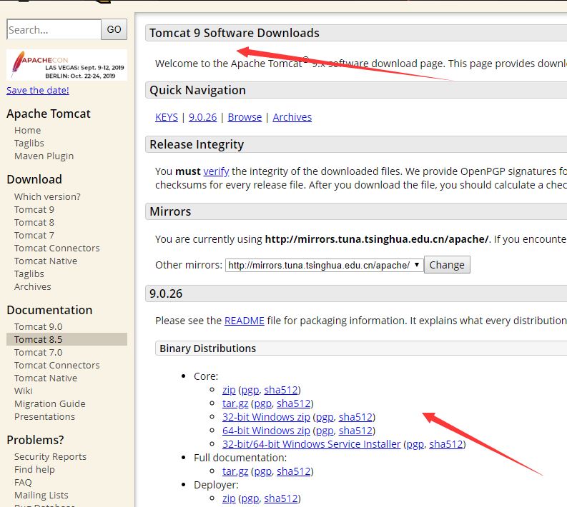The image size is (567, 507).
Task: Open the Save the date link
Action: tap(38, 91)
